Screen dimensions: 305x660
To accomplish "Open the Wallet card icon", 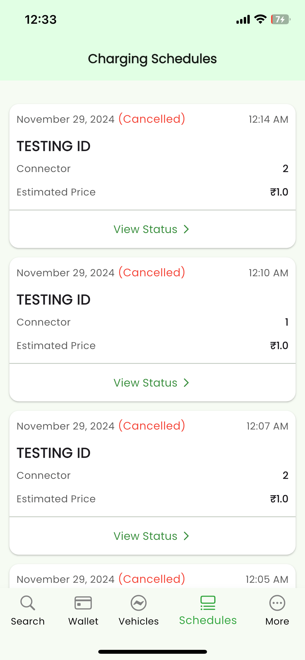I will (x=83, y=603).
